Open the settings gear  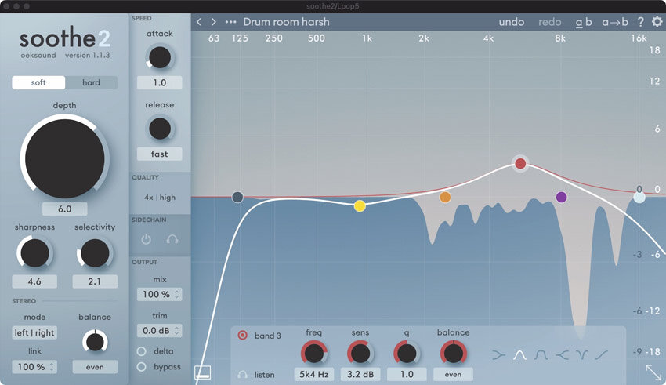pyautogui.click(x=657, y=22)
